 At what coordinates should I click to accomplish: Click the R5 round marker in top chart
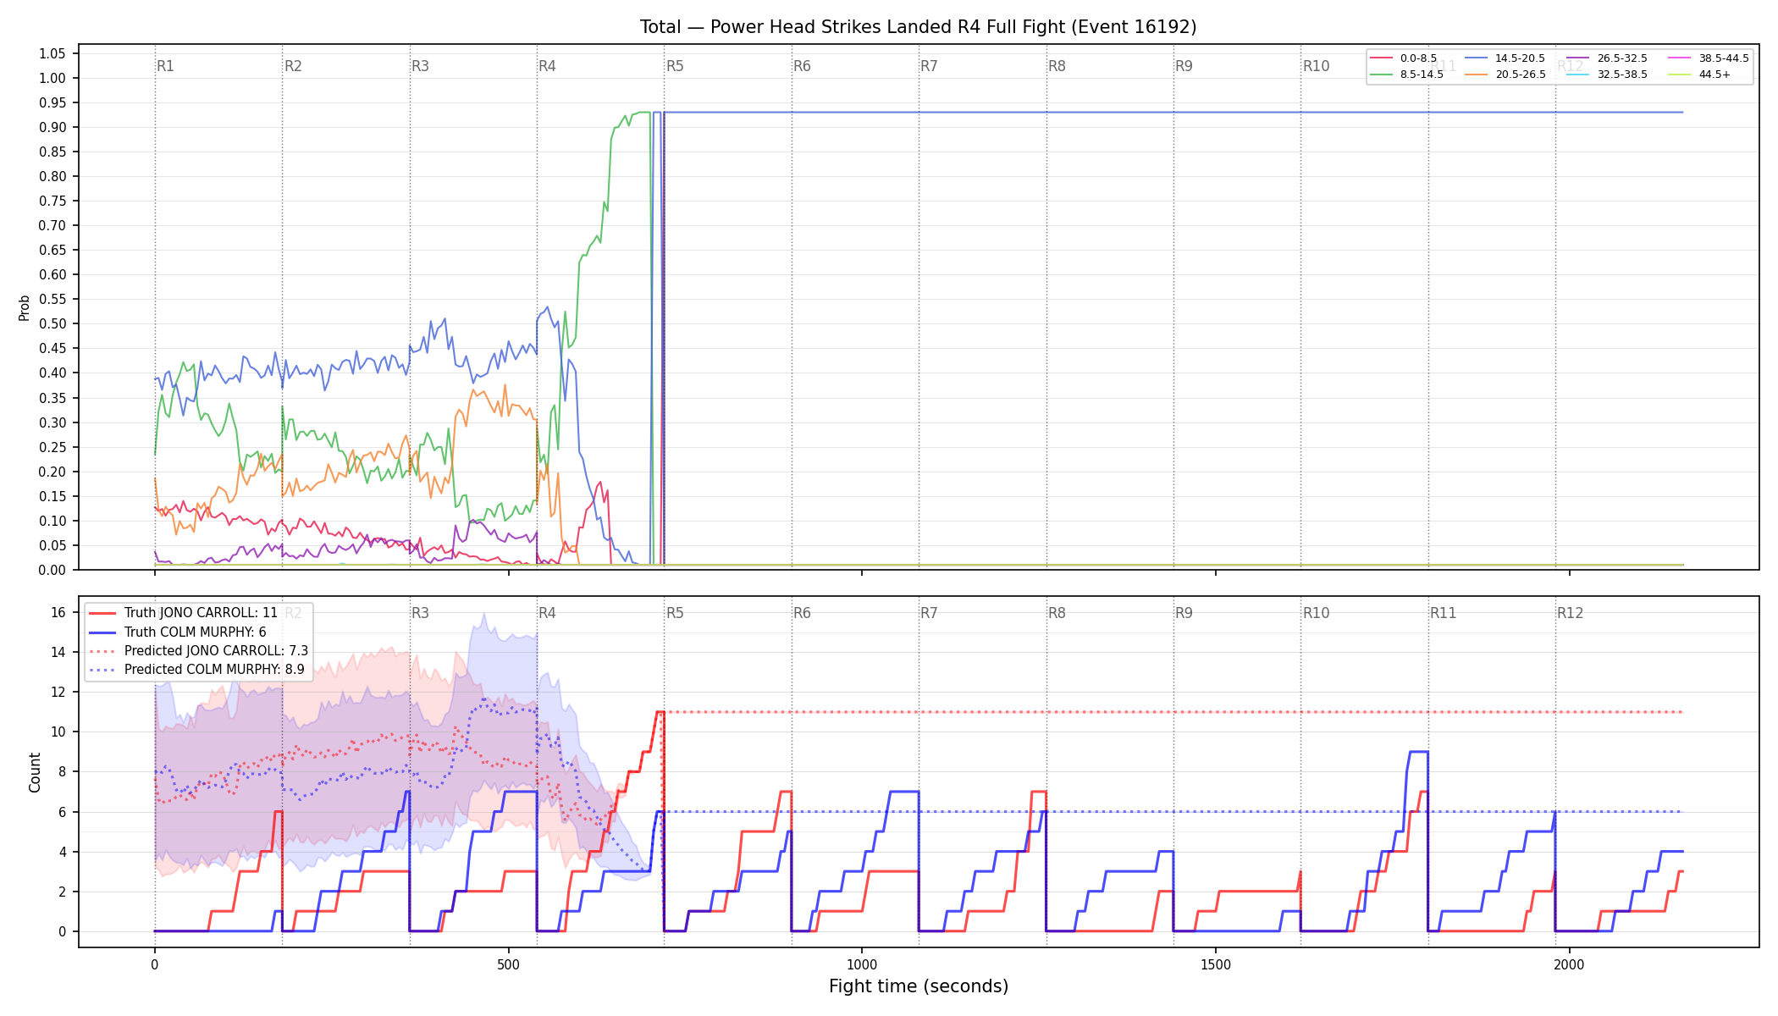click(675, 66)
